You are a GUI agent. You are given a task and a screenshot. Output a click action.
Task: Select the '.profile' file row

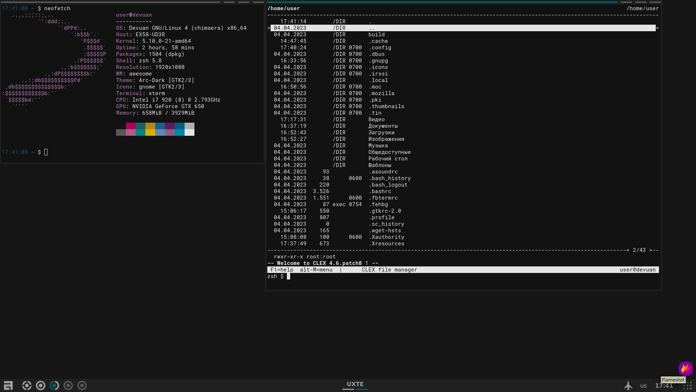point(463,217)
